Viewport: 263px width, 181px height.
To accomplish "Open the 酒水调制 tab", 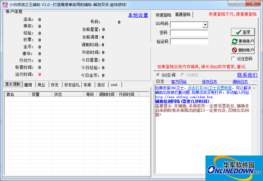I will pyautogui.click(x=13, y=84).
